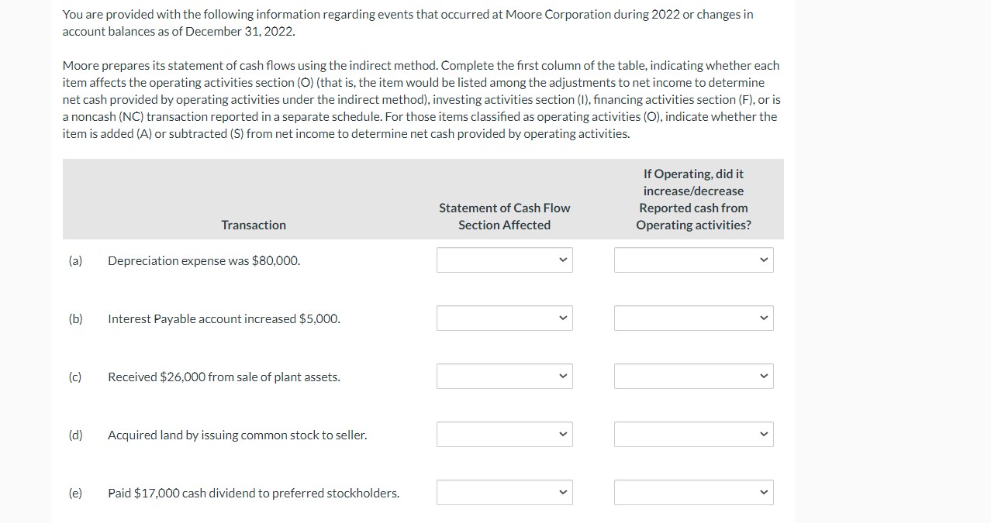
Task: Open section dropdown for Interest Payable row
Action: pos(504,318)
